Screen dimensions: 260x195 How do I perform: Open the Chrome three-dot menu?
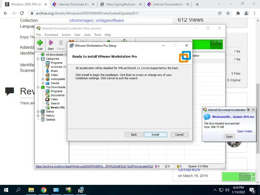click(x=254, y=13)
